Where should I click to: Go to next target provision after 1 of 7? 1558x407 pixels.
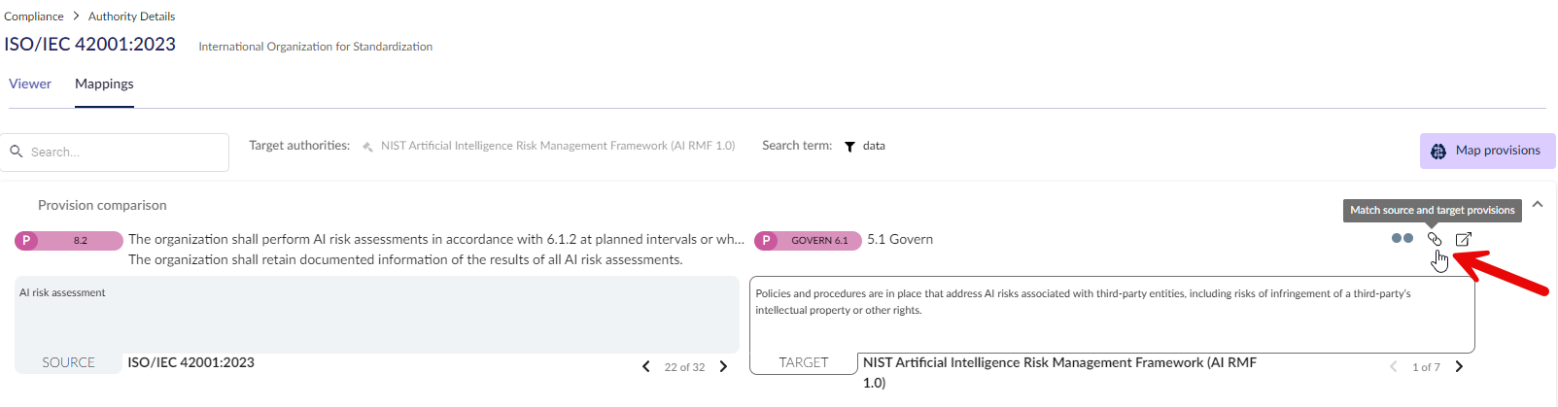1459,367
